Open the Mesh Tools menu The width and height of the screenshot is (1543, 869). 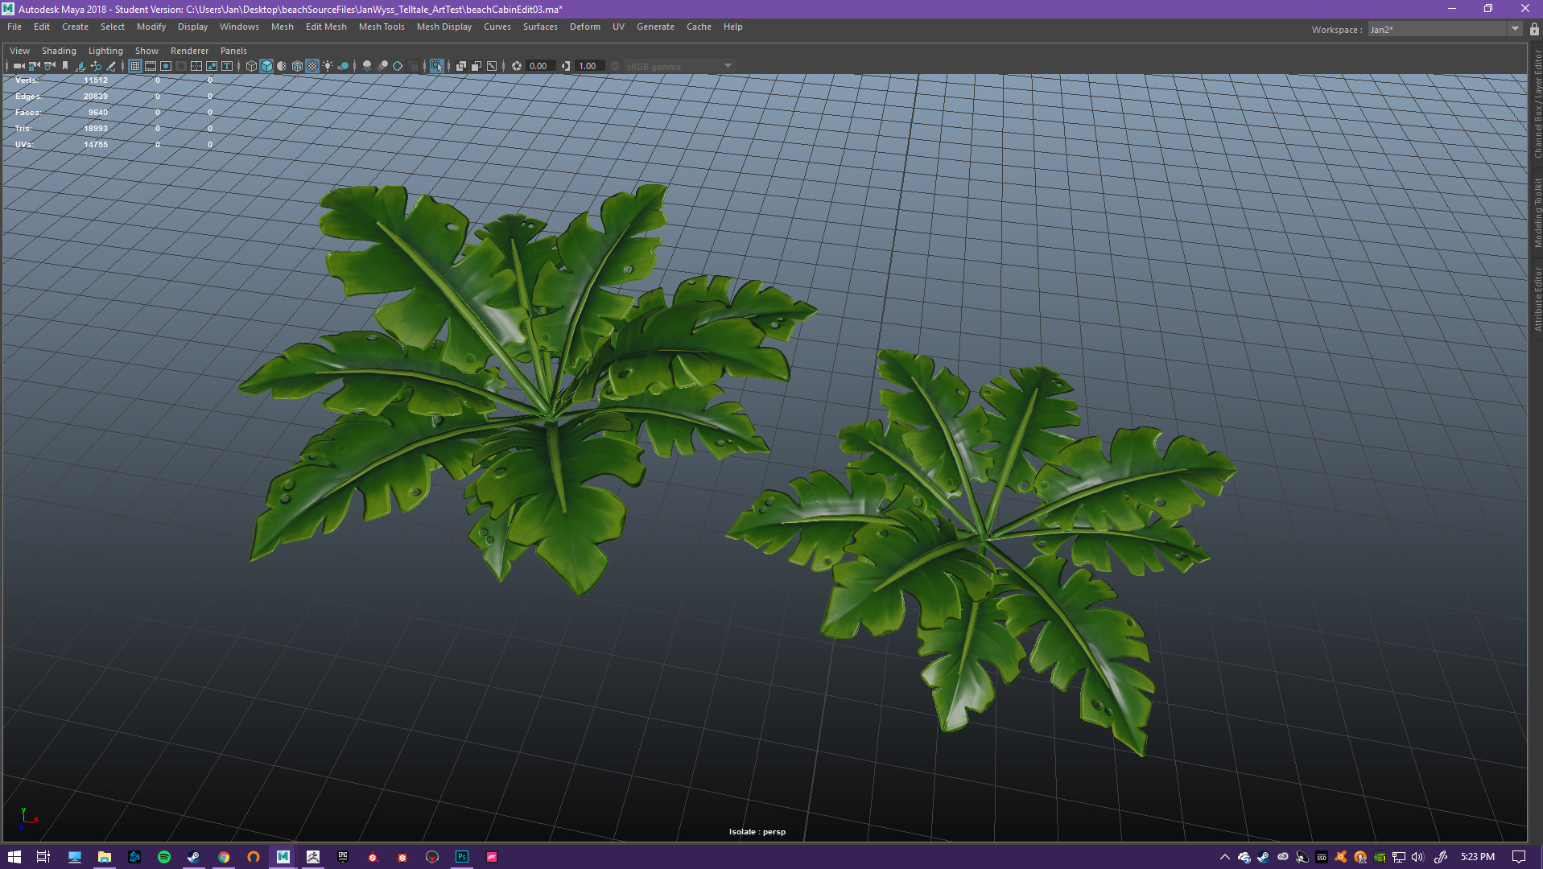(382, 27)
